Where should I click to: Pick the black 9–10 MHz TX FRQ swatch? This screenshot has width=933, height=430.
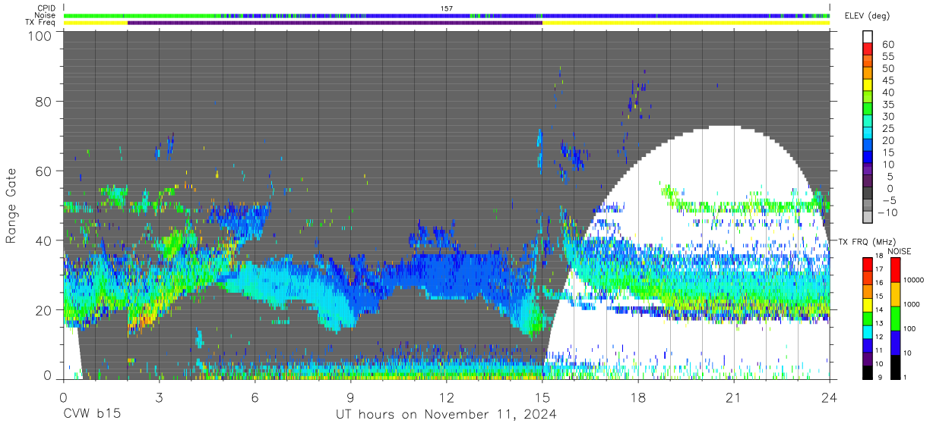[868, 371]
